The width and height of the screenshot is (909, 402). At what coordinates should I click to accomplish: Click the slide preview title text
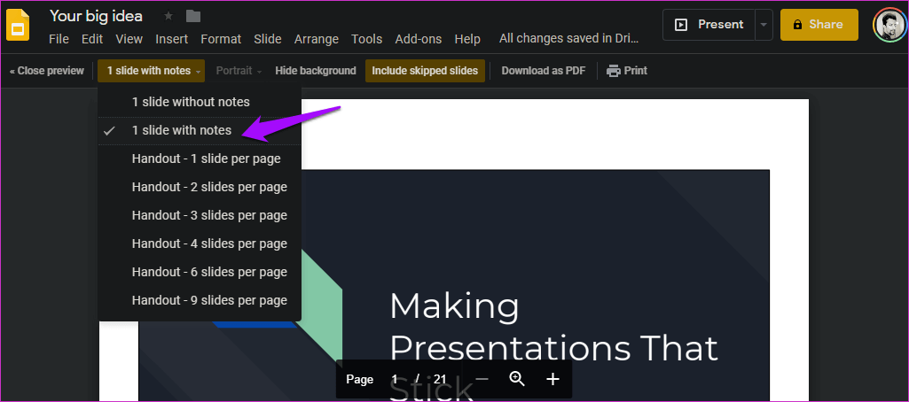[553, 348]
